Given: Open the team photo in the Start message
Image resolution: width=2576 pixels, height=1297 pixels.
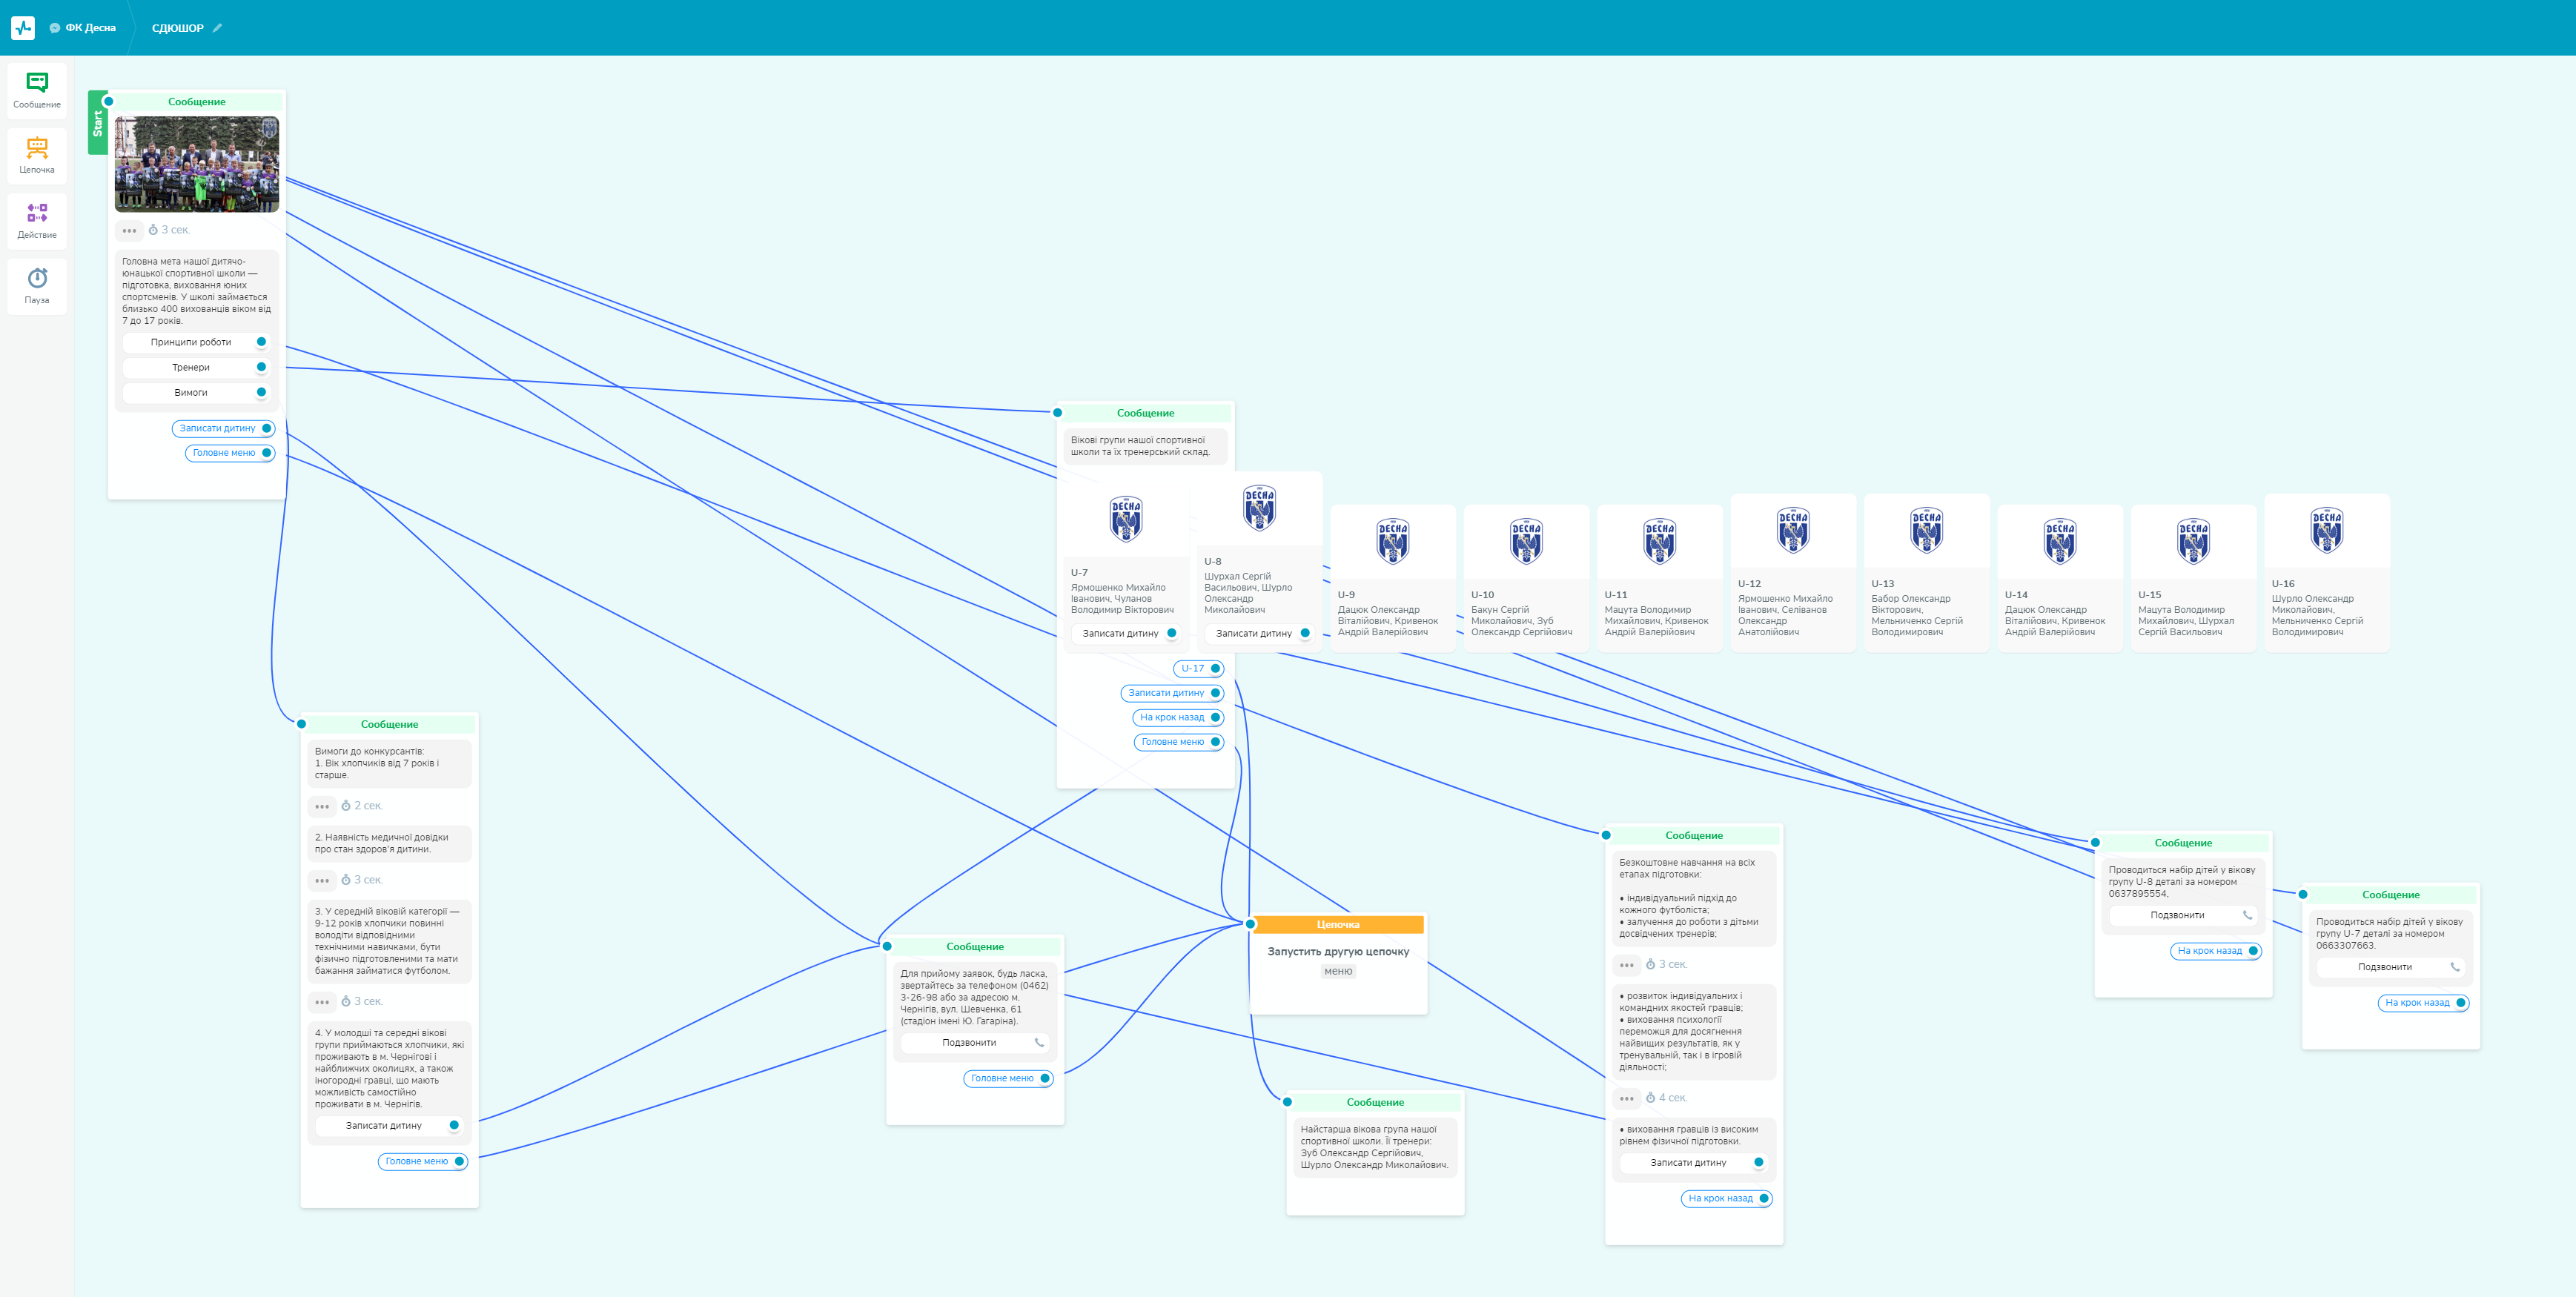Looking at the screenshot, I should pos(196,164).
